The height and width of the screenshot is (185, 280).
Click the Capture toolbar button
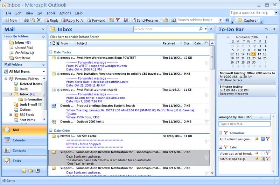[249, 20]
